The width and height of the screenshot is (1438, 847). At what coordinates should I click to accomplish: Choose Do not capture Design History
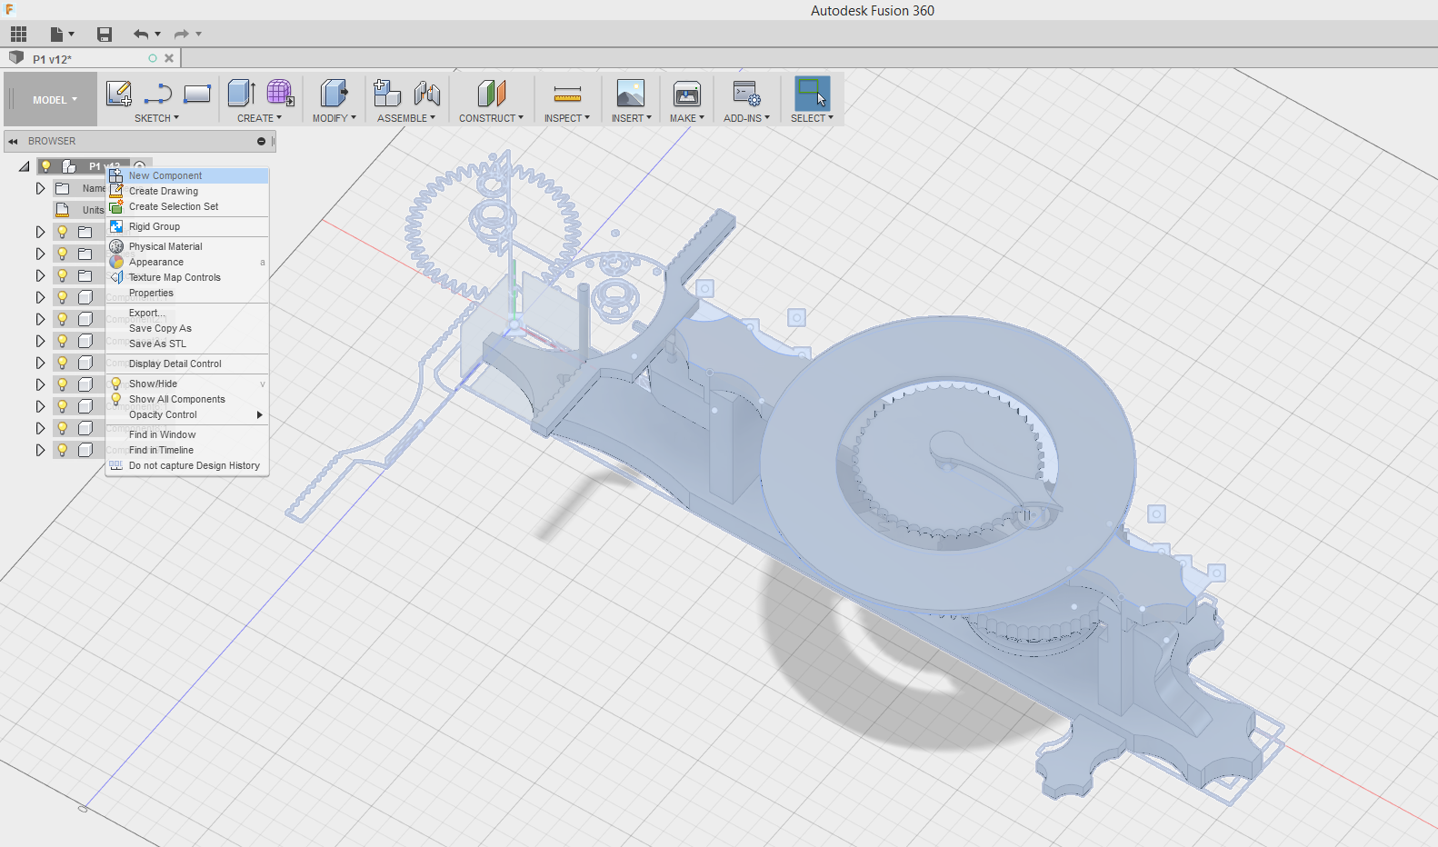point(187,465)
